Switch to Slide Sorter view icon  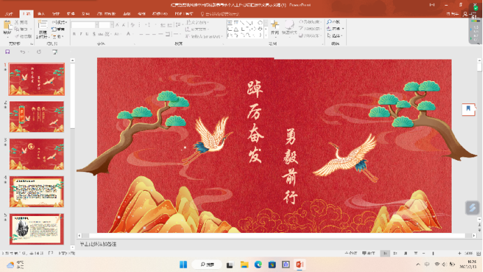pos(395,253)
